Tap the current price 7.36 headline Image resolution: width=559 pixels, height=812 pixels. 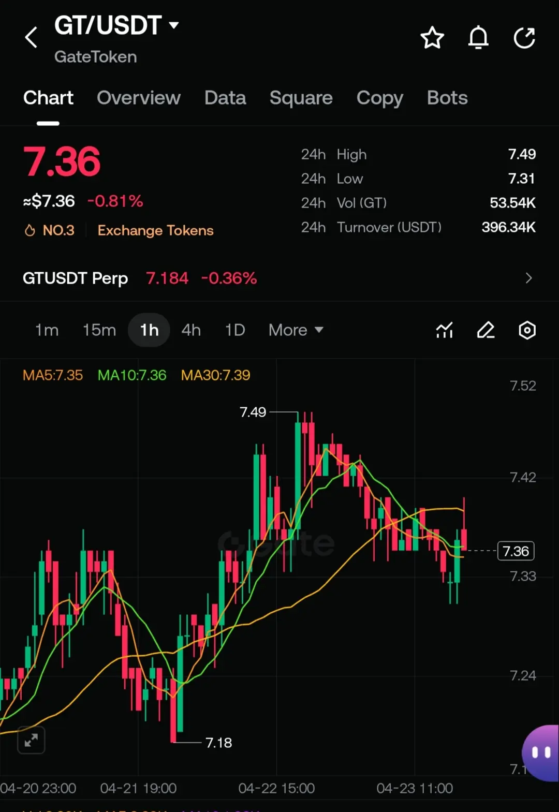click(x=62, y=161)
